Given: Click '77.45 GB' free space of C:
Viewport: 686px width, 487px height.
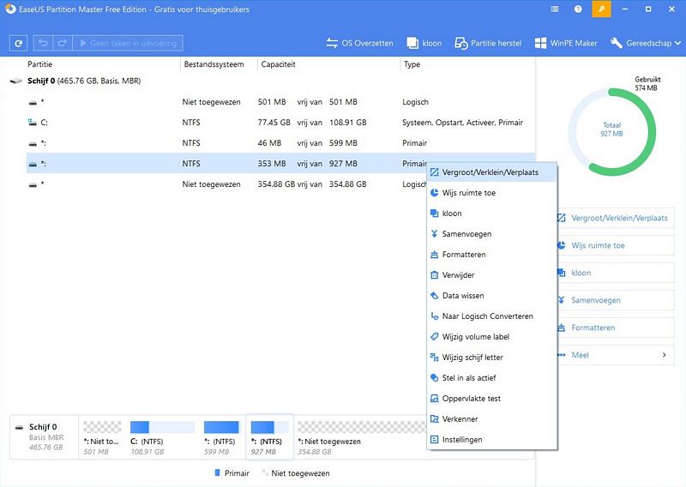Looking at the screenshot, I should click(x=274, y=123).
